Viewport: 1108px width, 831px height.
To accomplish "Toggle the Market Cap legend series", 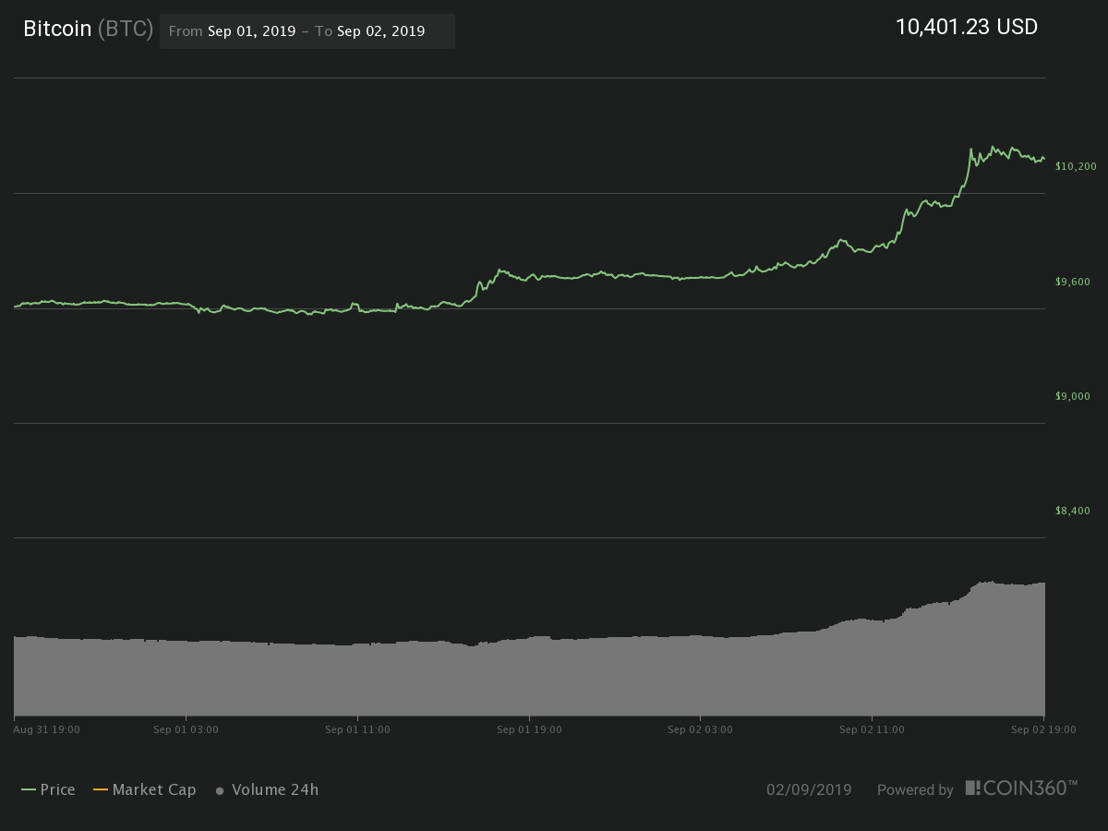I will click(144, 789).
